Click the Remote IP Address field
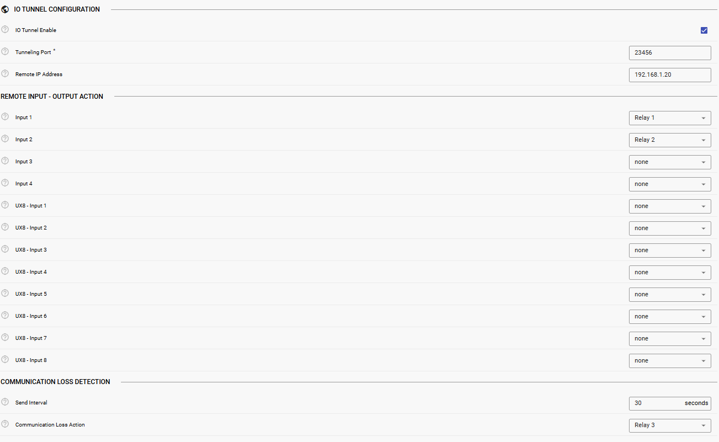 point(670,75)
